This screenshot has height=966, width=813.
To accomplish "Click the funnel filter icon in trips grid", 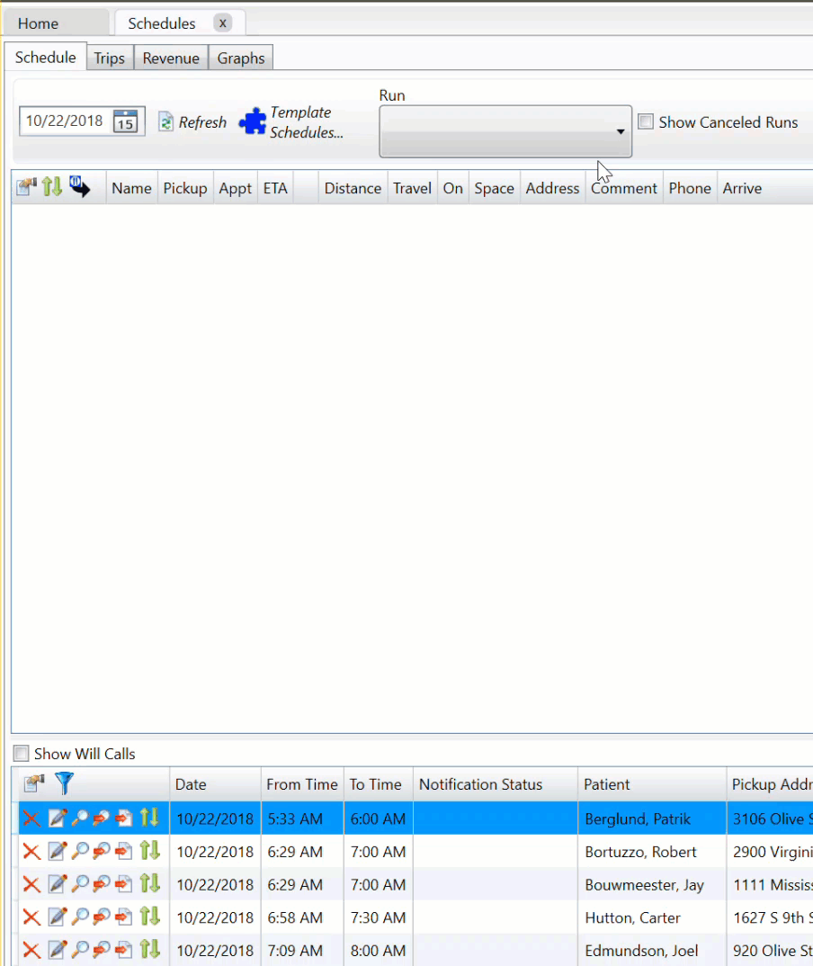I will click(x=64, y=783).
